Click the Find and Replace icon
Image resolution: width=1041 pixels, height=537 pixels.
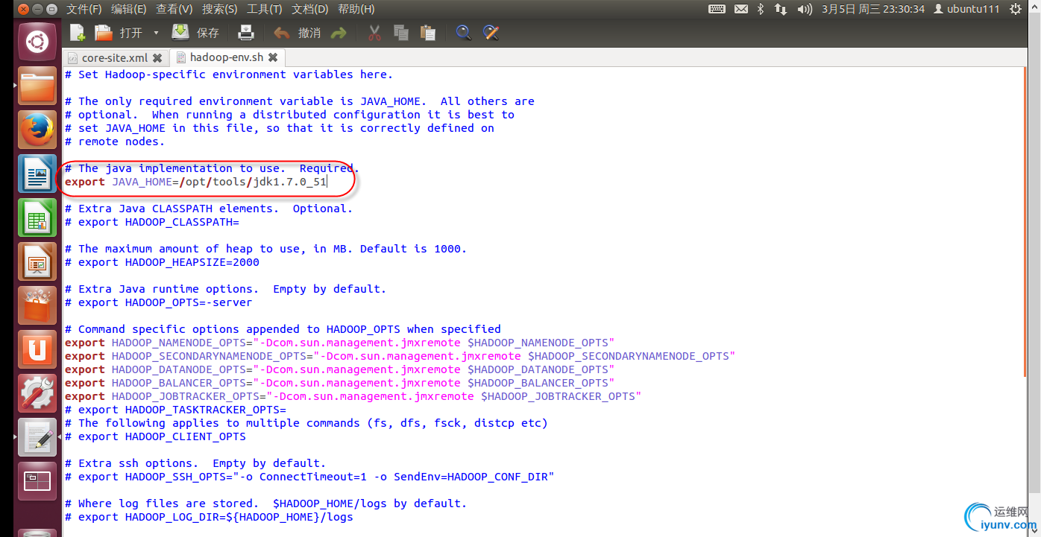pyautogui.click(x=490, y=33)
